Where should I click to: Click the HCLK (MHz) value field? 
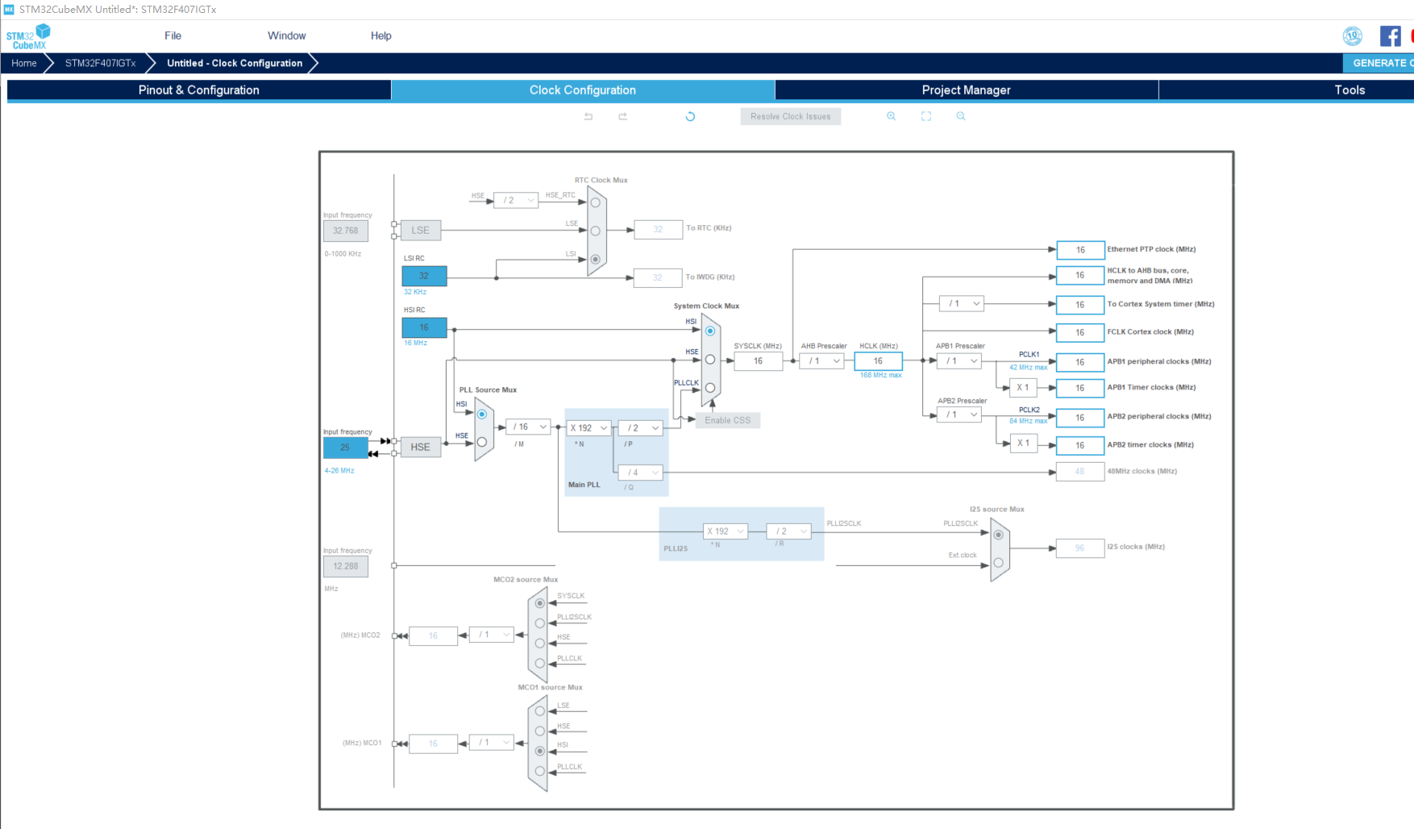(878, 361)
